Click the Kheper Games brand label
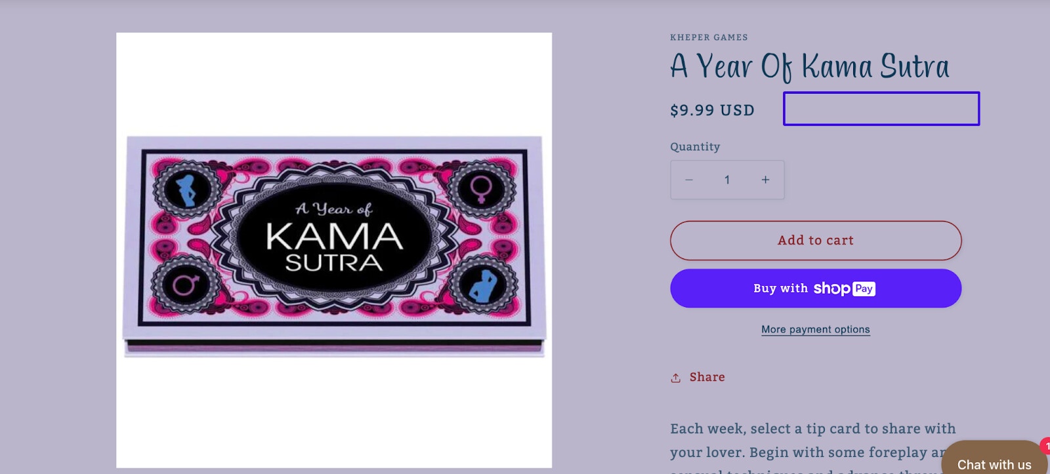 tap(709, 37)
